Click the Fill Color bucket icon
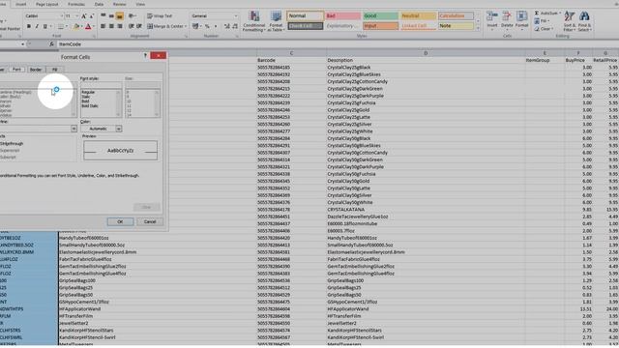This screenshot has width=619, height=348. pos(76,26)
